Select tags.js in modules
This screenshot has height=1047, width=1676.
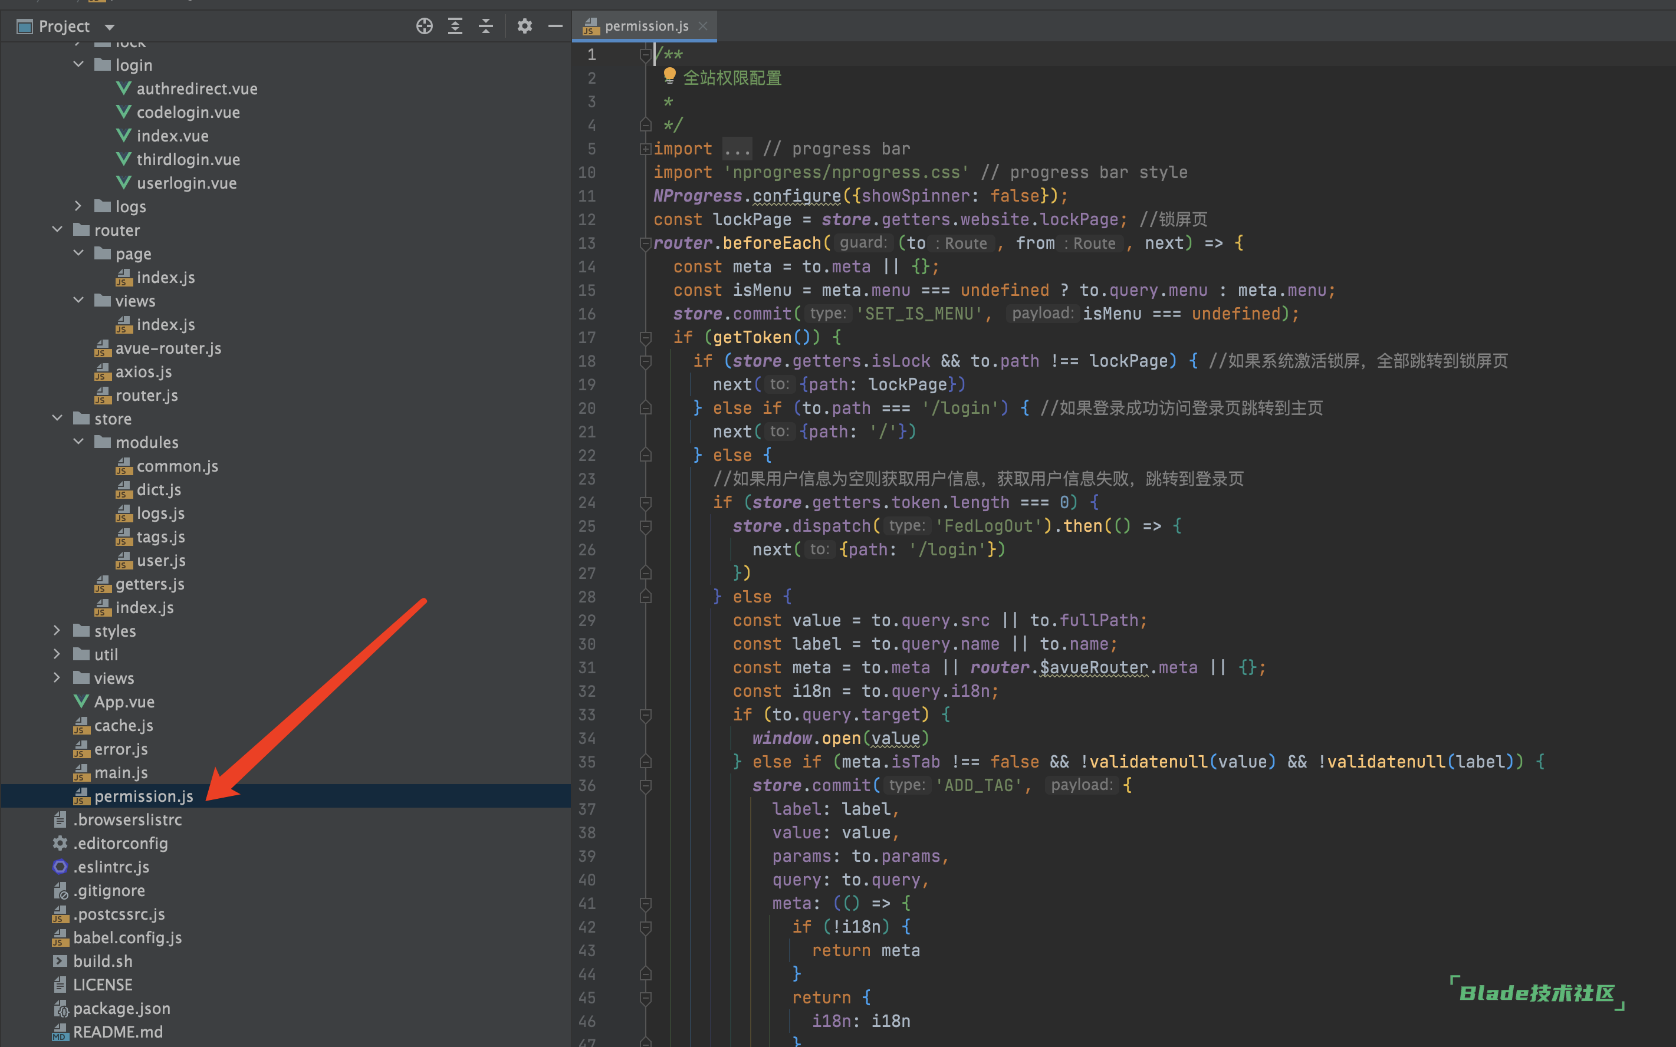(160, 536)
